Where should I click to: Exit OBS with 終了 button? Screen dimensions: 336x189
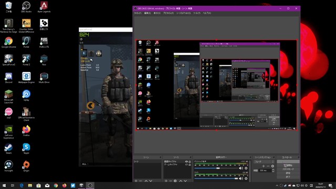(x=288, y=177)
